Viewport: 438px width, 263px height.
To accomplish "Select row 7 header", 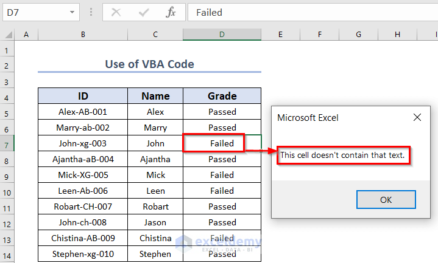I will (x=7, y=143).
